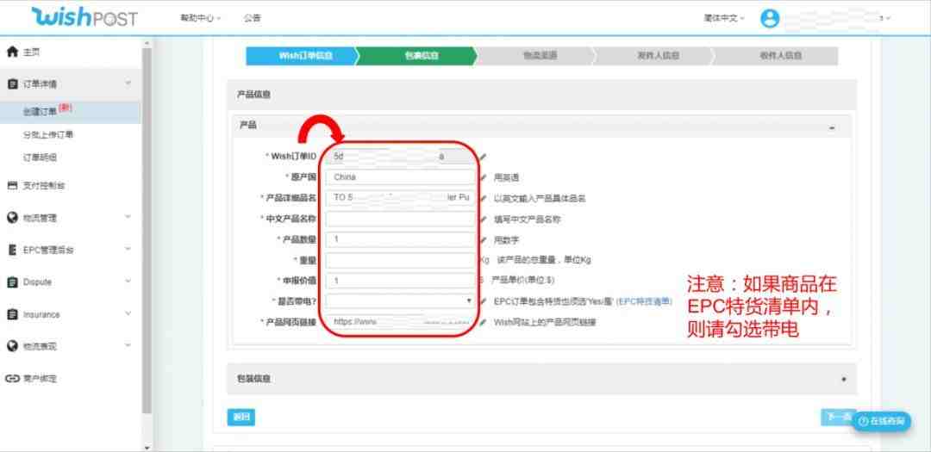Click the Insurance clipboard icon
The height and width of the screenshot is (452, 931).
(x=12, y=314)
